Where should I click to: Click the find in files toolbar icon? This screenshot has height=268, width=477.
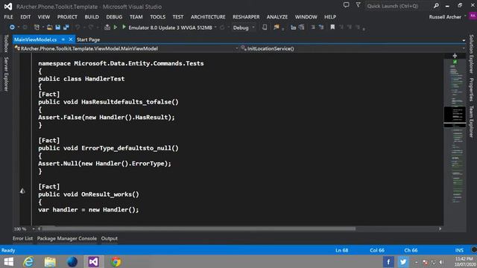click(x=277, y=28)
